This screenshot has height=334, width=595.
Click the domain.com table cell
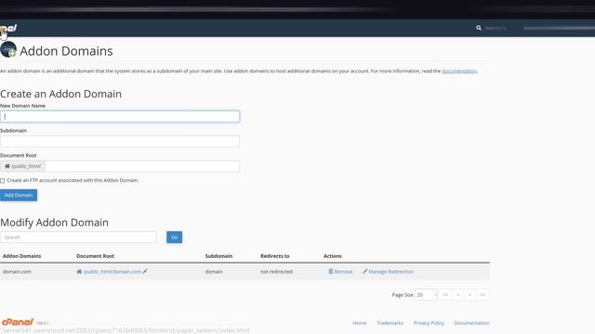click(17, 272)
